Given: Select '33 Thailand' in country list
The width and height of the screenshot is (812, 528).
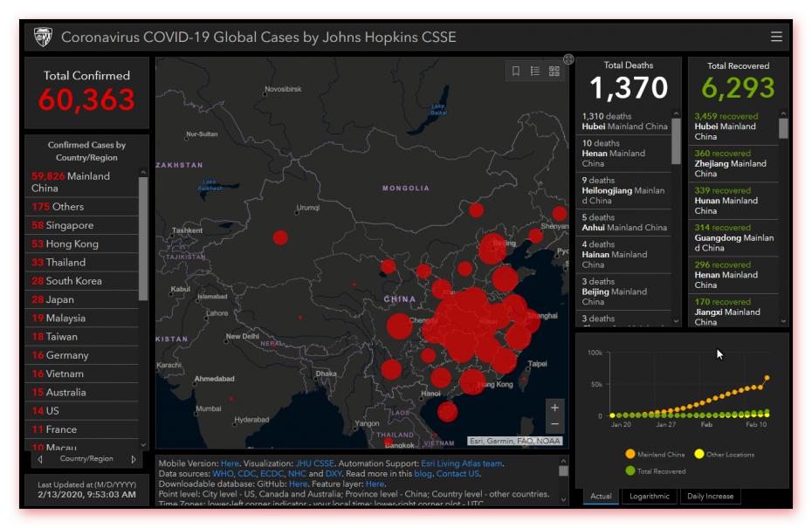Looking at the screenshot, I should coord(82,263).
